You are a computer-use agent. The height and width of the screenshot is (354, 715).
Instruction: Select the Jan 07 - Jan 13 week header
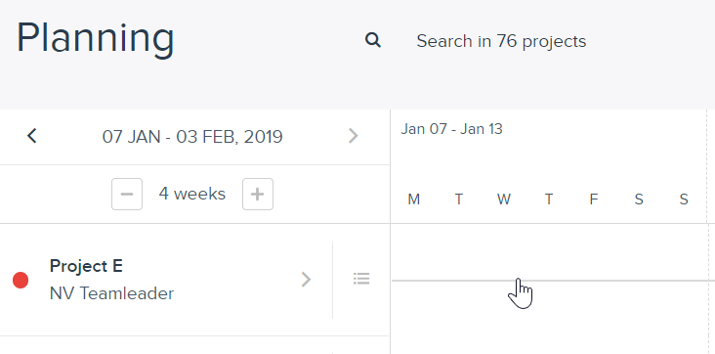(451, 129)
